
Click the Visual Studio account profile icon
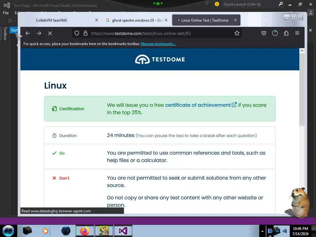coord(311,13)
